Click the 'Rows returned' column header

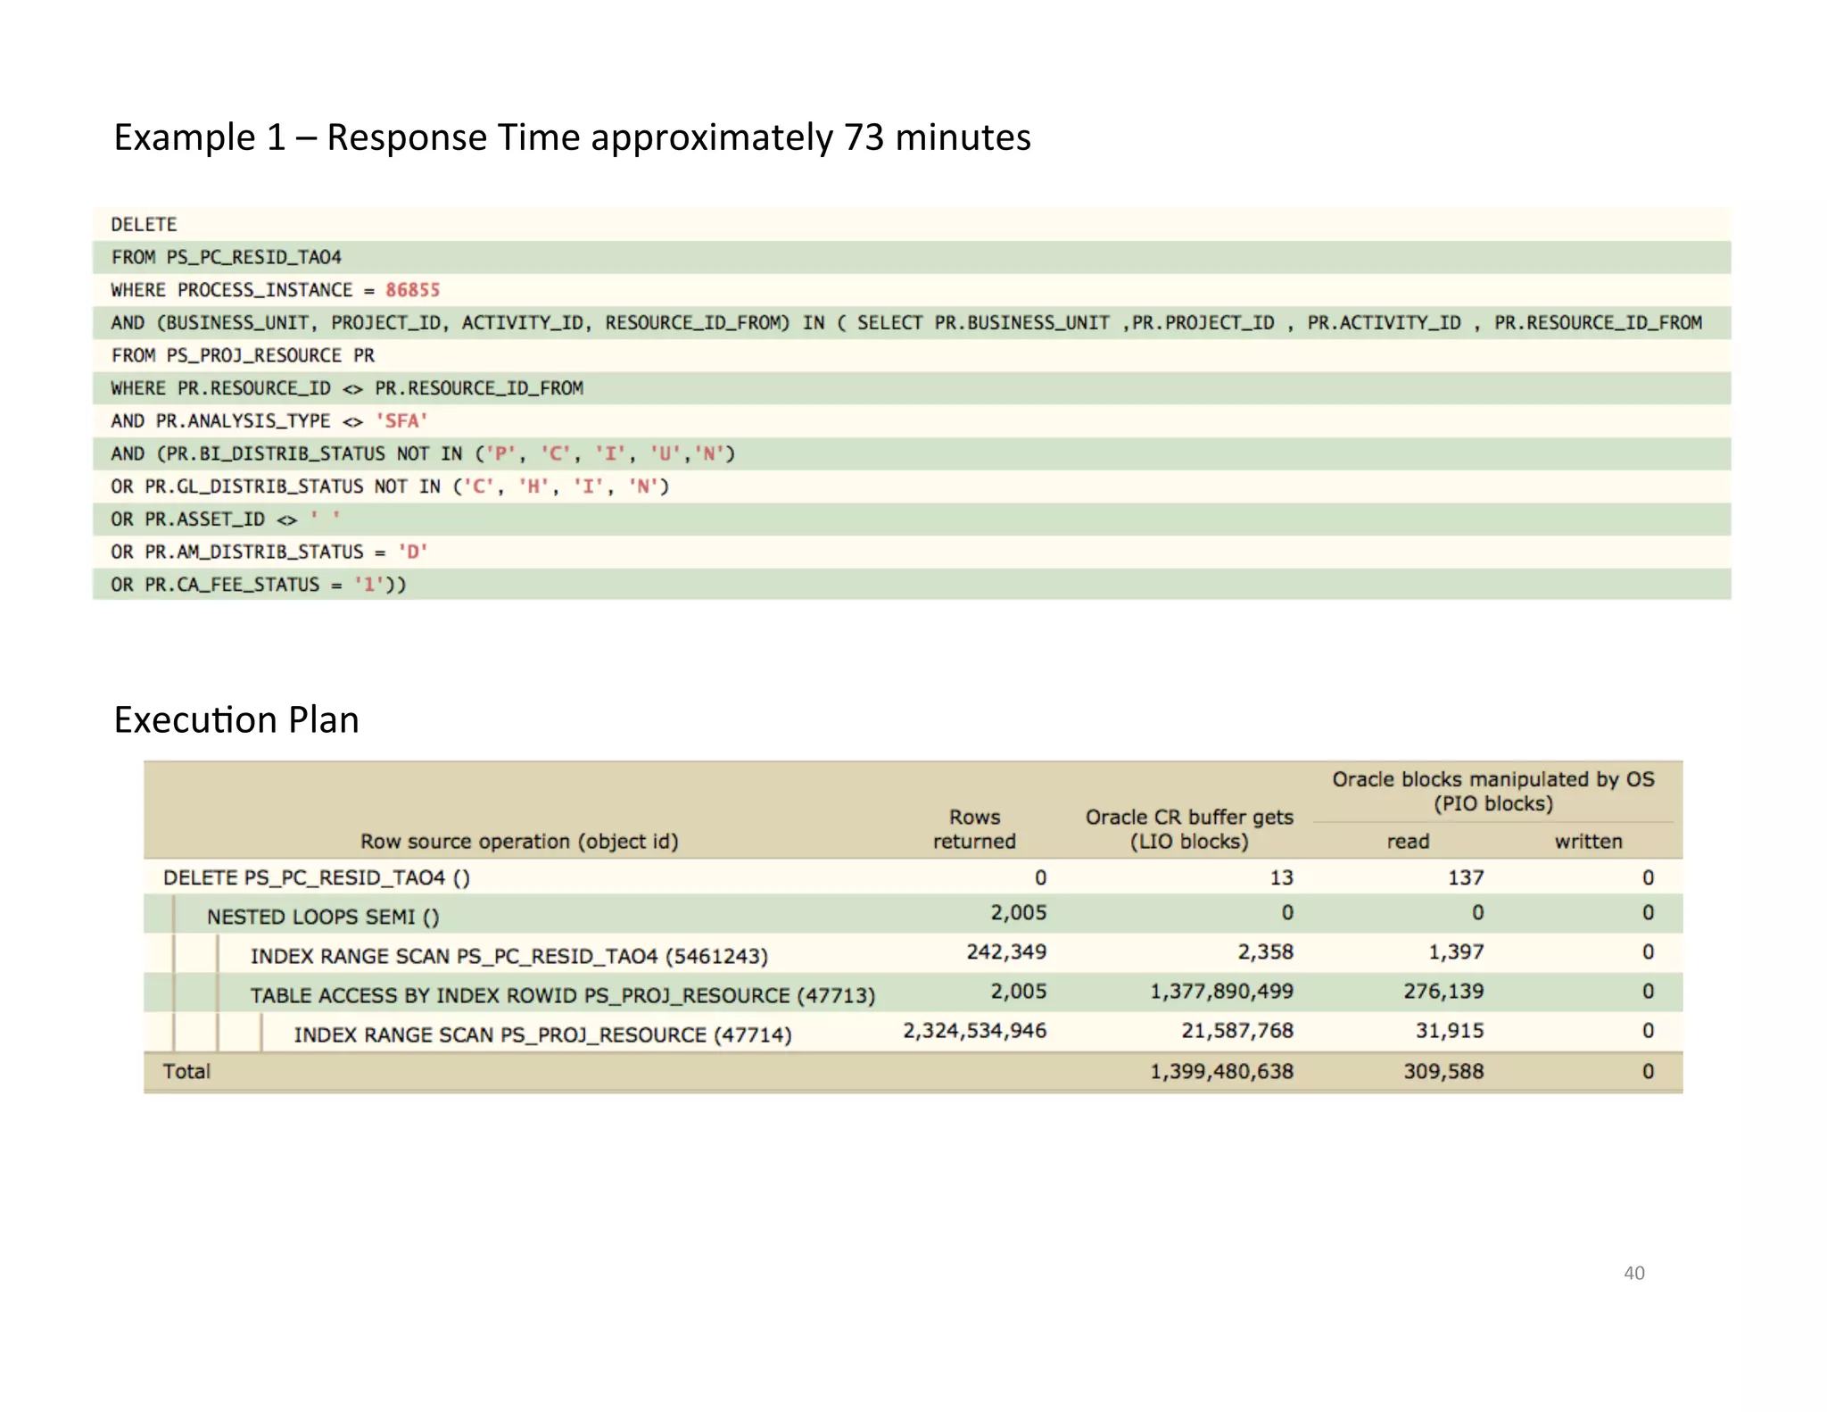coord(974,829)
